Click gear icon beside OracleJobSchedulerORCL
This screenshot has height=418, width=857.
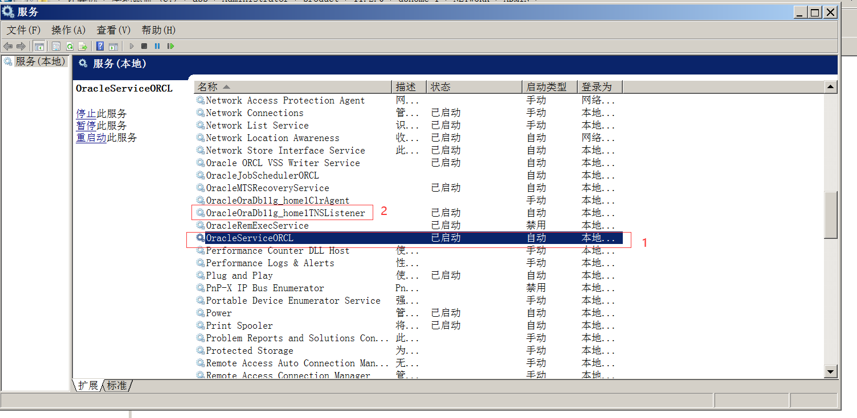(x=201, y=175)
